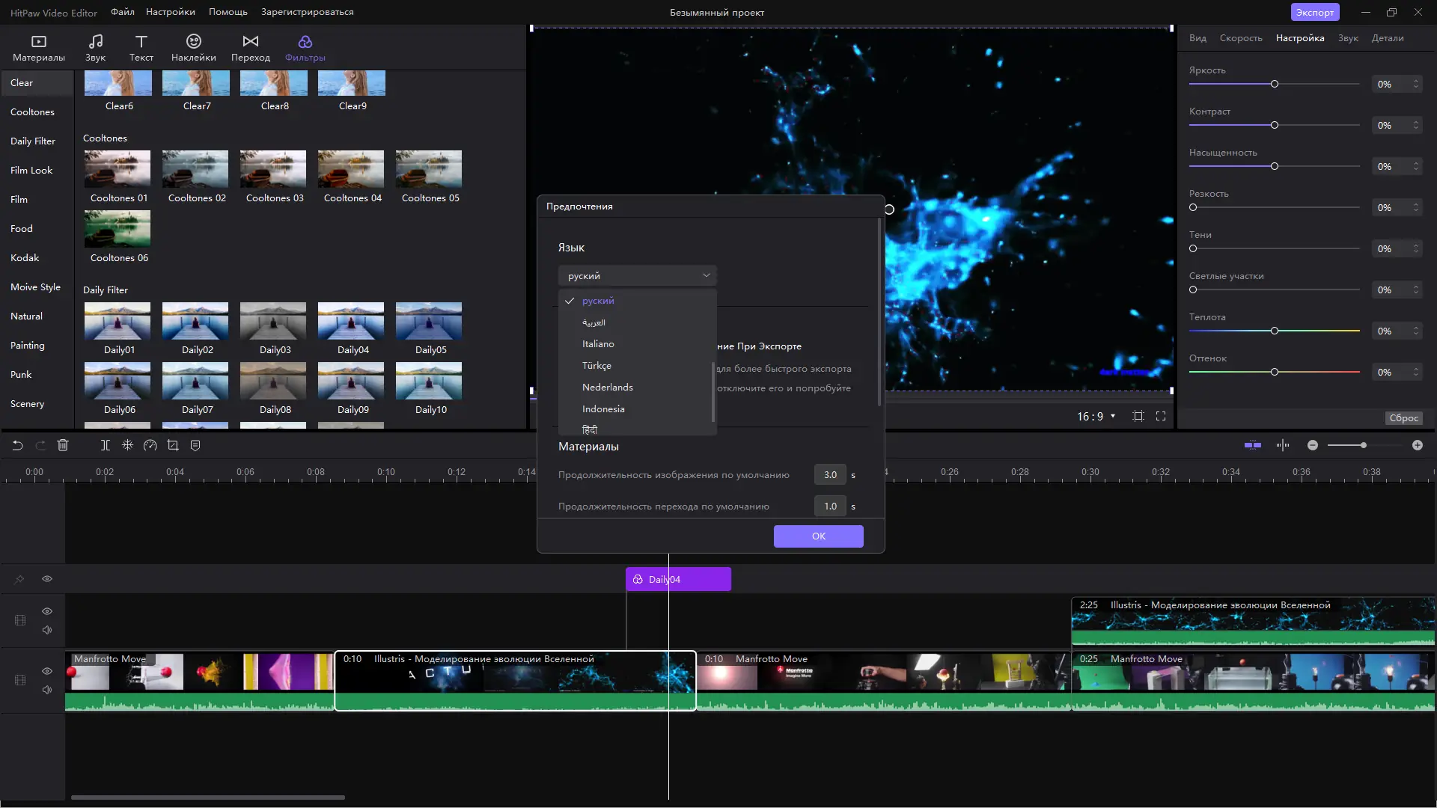Switch to the Скорость tab in right panel
Viewport: 1437px width, 808px height.
(x=1240, y=37)
